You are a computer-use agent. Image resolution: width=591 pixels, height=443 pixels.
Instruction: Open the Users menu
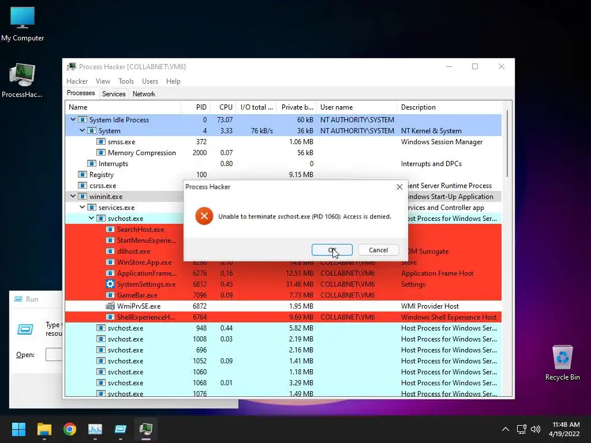(150, 81)
